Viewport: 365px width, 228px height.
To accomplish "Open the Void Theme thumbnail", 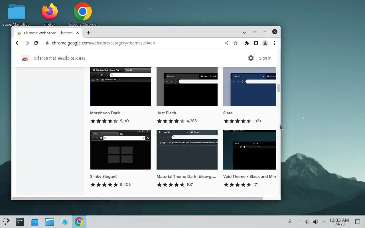I will pos(250,150).
